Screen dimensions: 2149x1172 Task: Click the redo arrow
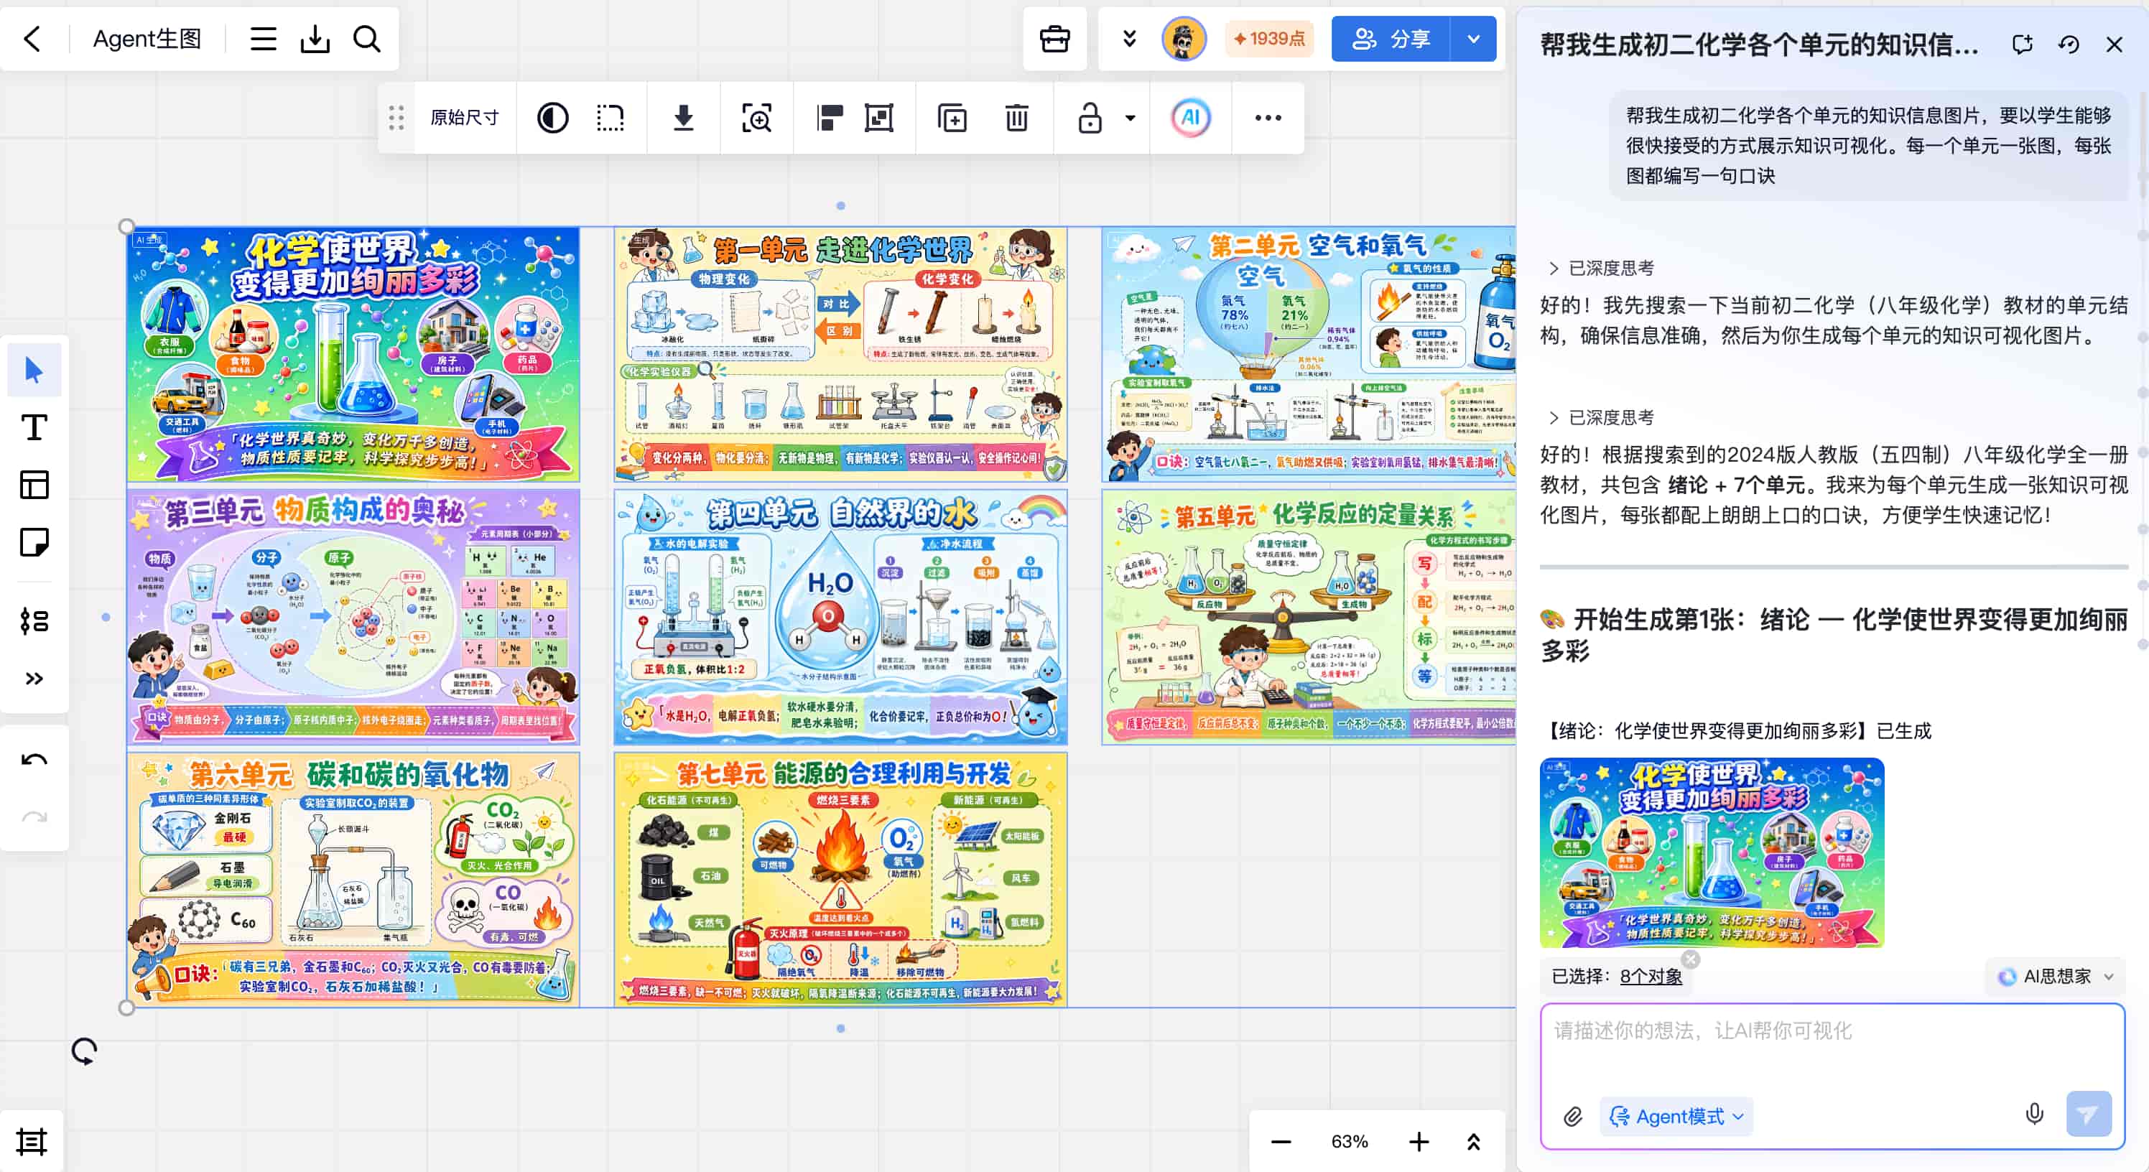(34, 817)
